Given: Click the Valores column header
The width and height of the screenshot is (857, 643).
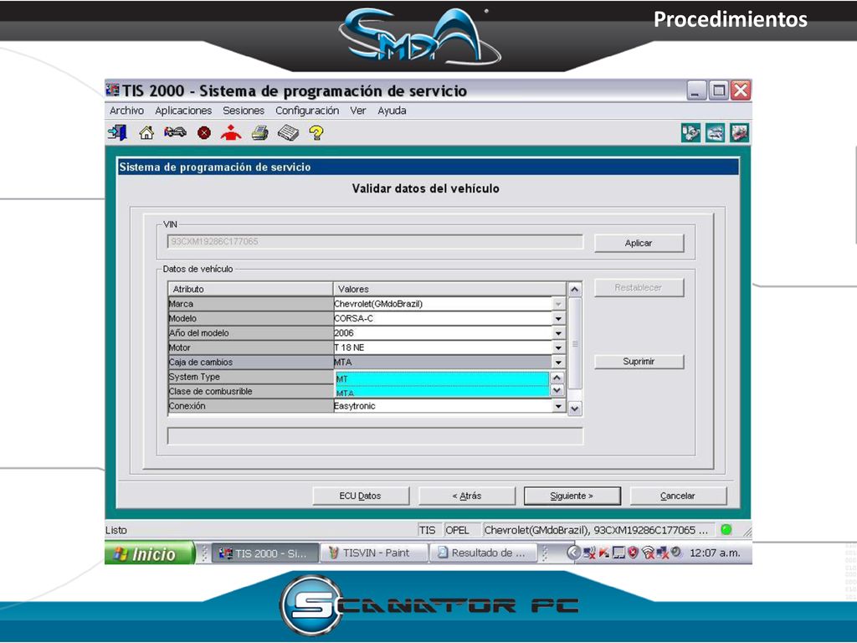Looking at the screenshot, I should pos(449,289).
